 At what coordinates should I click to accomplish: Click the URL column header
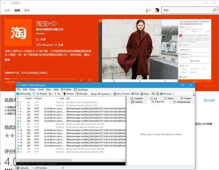click(68, 98)
